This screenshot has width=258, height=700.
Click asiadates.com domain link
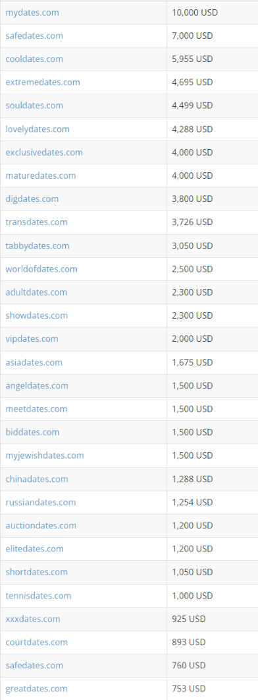point(34,362)
